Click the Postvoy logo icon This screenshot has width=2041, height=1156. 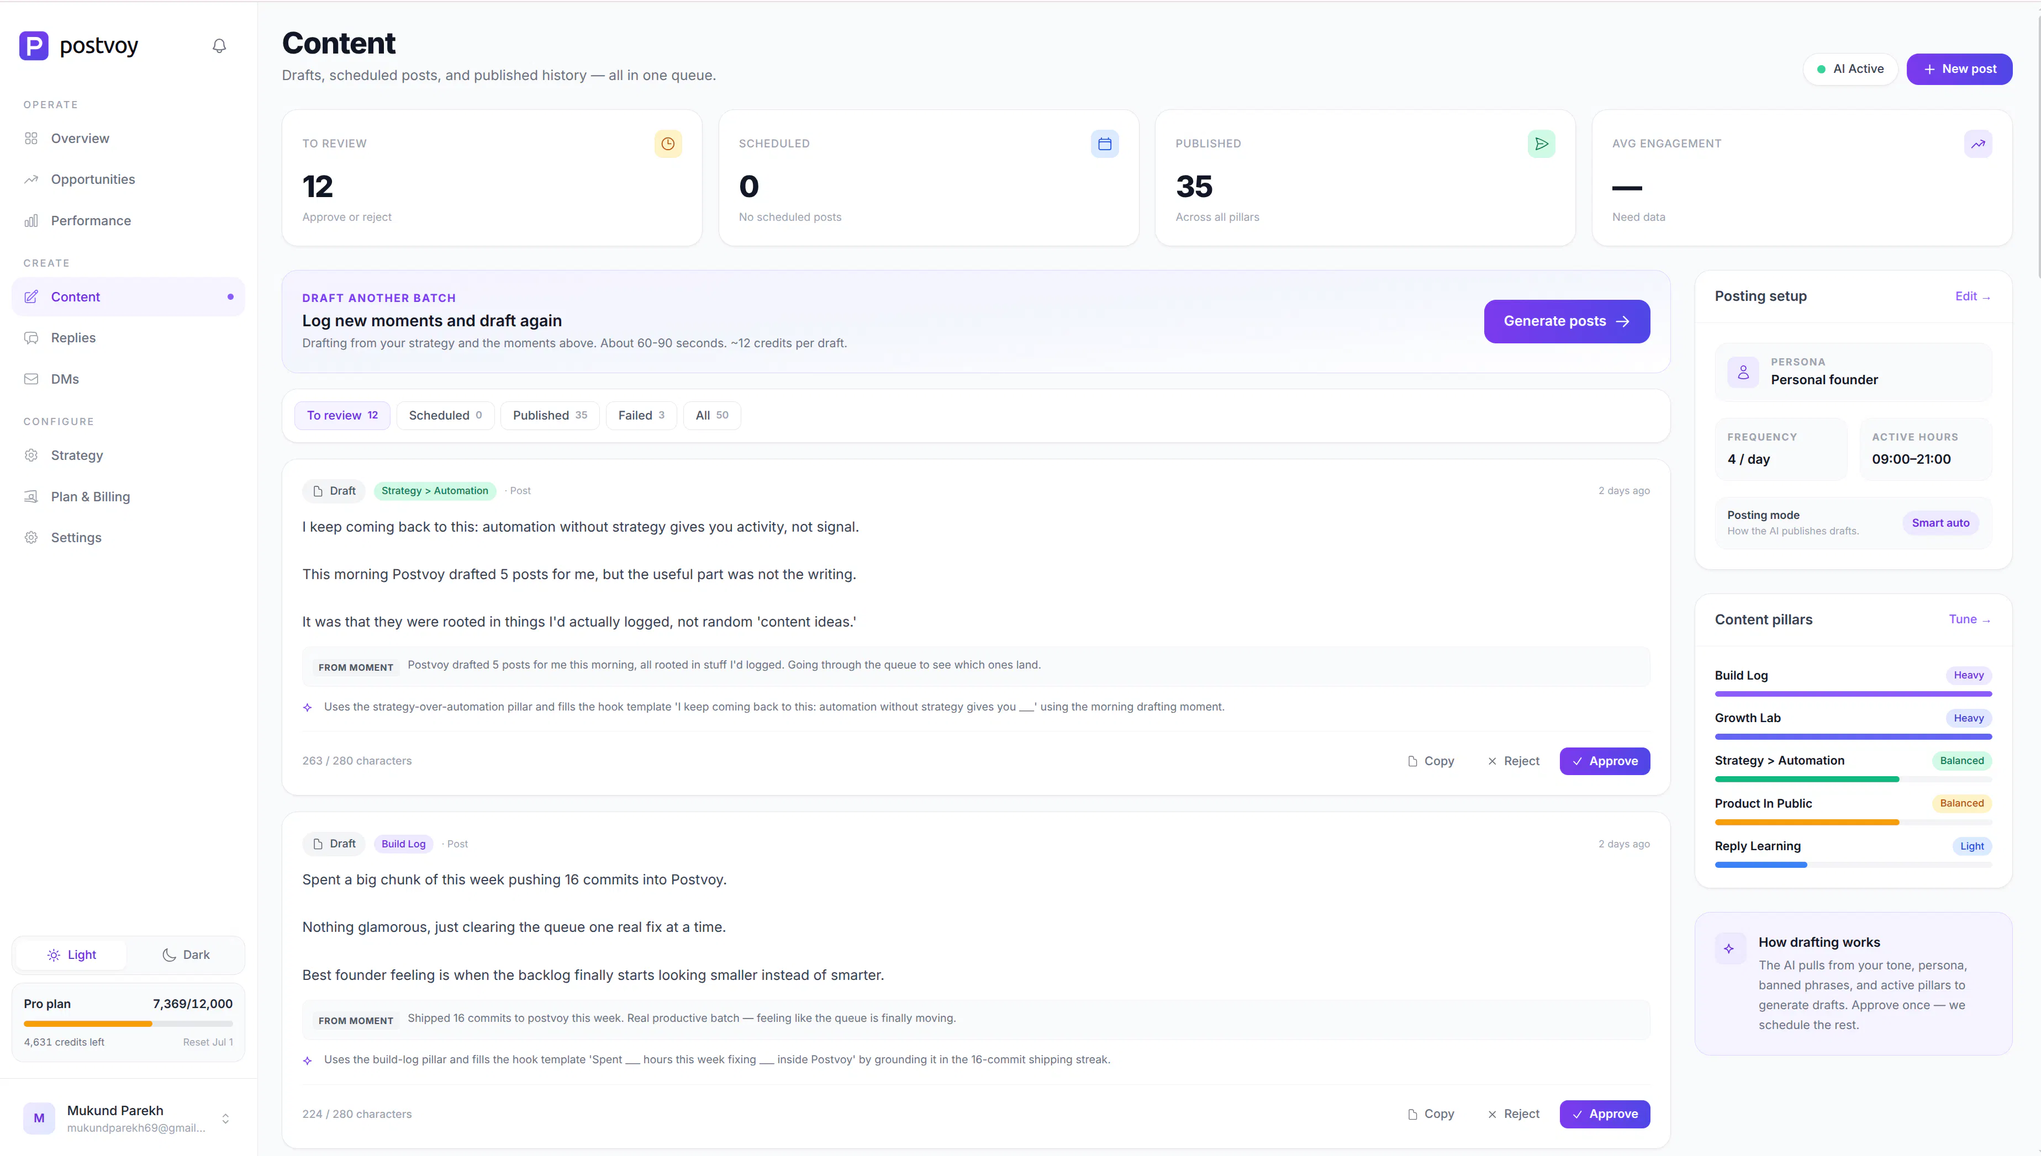pos(33,46)
